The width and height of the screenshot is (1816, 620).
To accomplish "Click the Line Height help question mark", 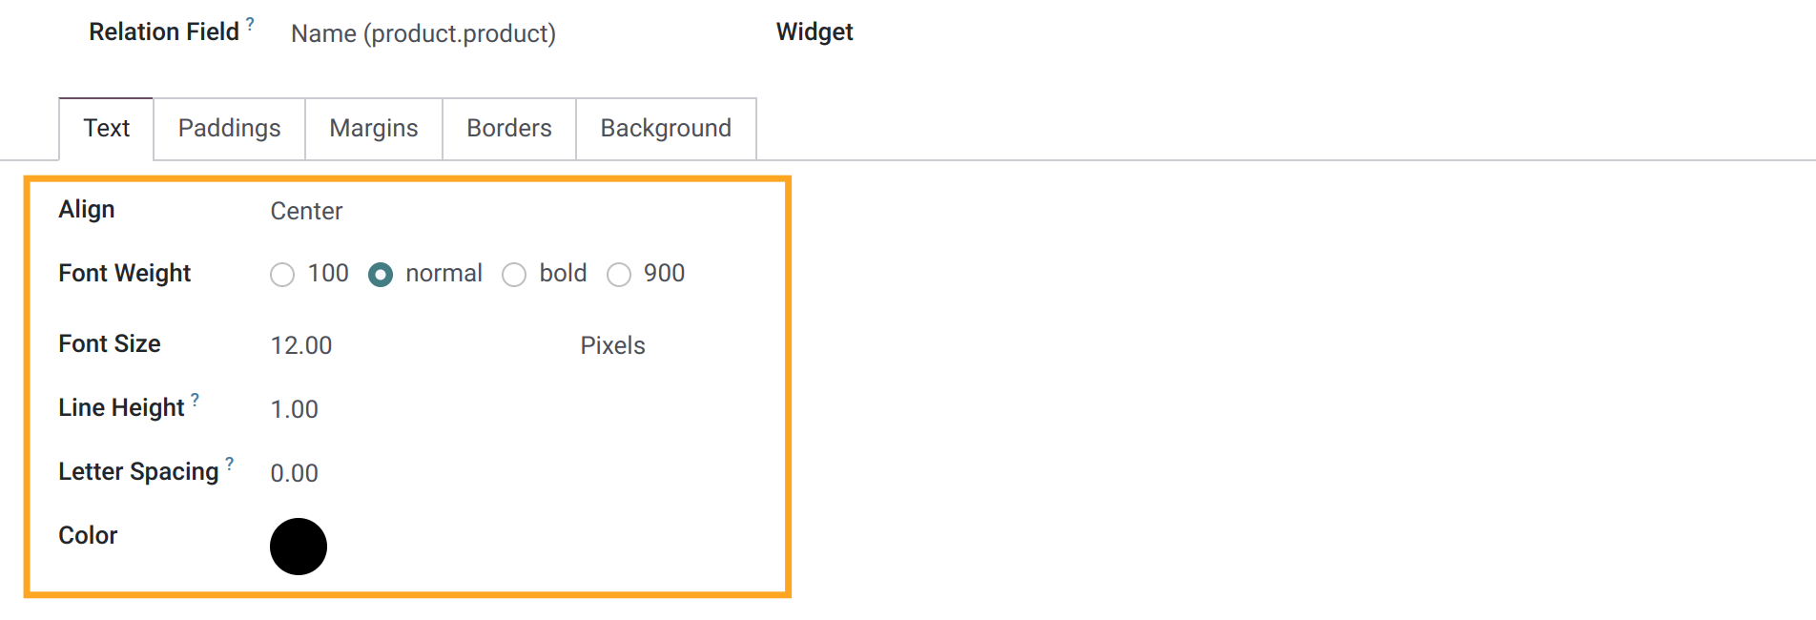I will tap(195, 400).
